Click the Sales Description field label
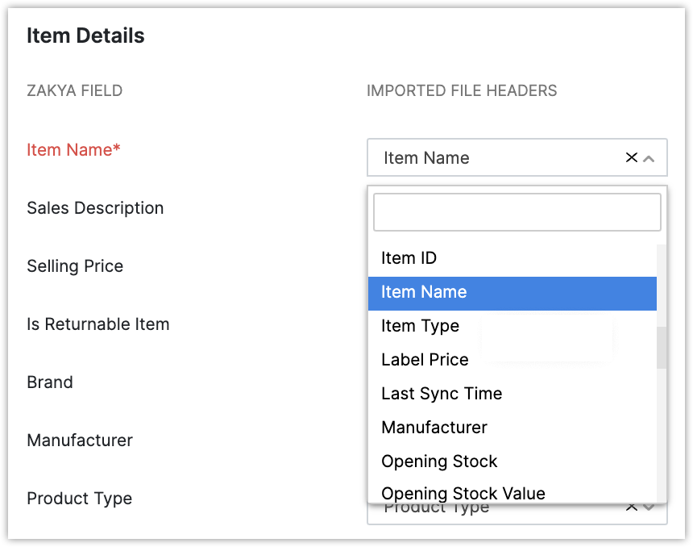This screenshot has height=547, width=693. click(95, 208)
